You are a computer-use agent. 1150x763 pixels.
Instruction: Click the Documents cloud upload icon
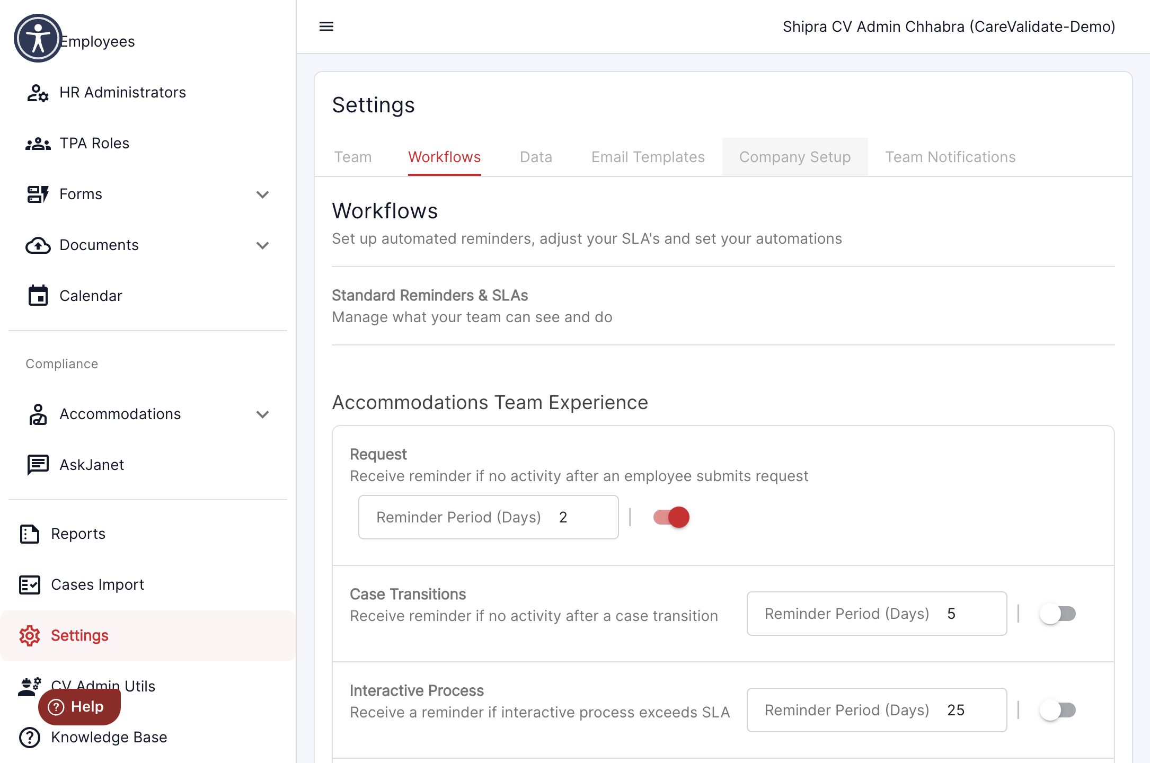click(x=38, y=245)
